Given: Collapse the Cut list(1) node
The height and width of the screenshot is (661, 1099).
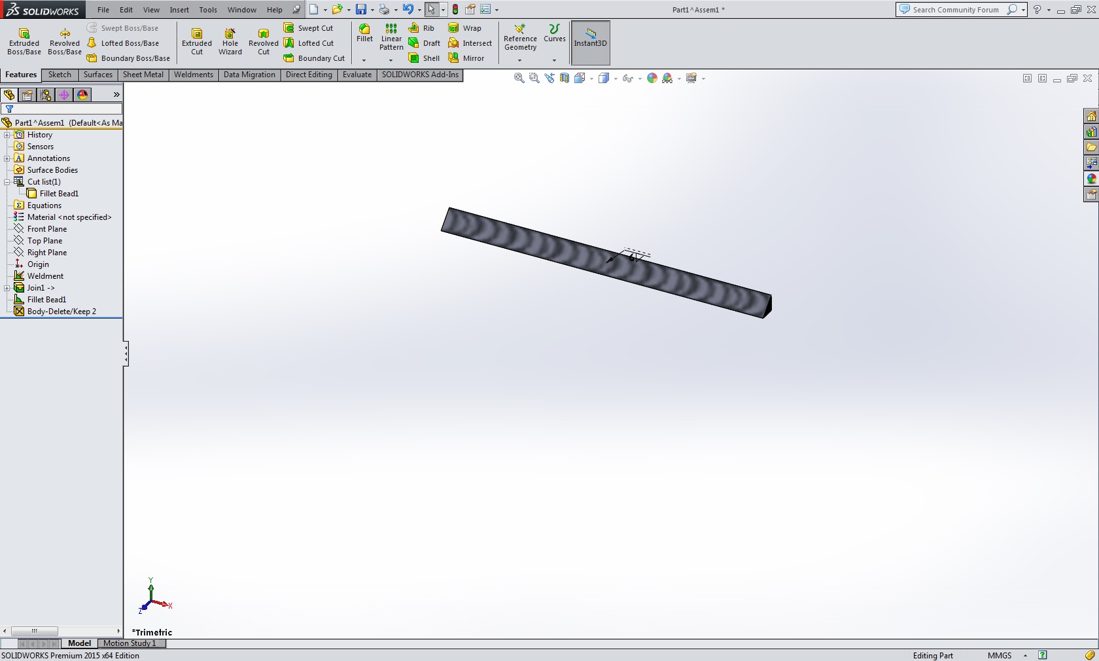Looking at the screenshot, I should pos(7,182).
